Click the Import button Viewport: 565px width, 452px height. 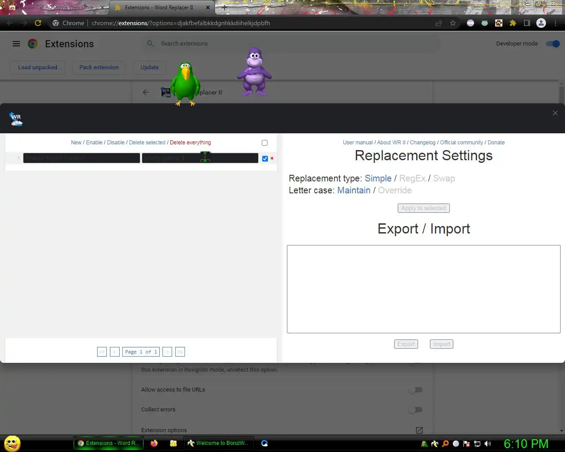pos(441,344)
